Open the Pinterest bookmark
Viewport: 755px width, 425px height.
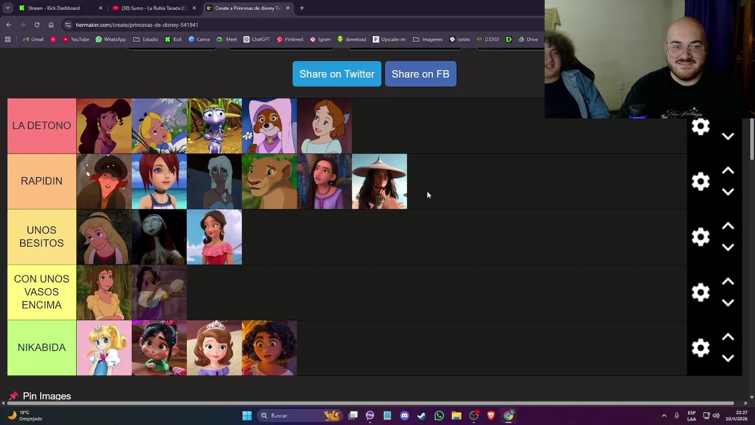pyautogui.click(x=290, y=40)
